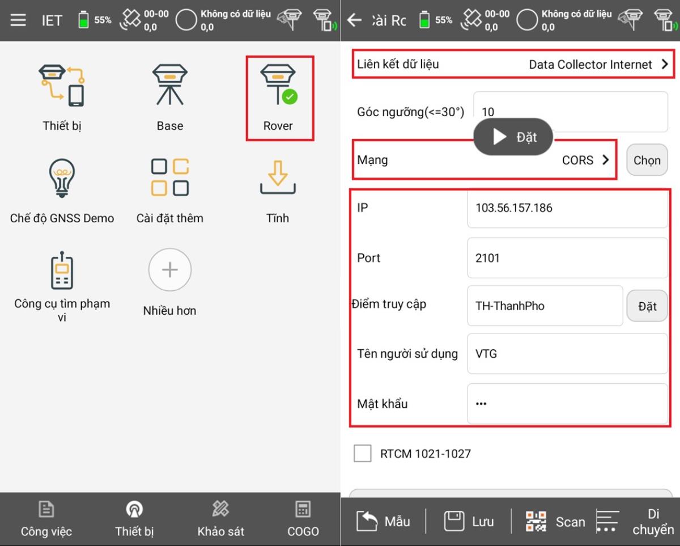Tap the Nhiều hơn plus icon
The width and height of the screenshot is (680, 546).
pyautogui.click(x=169, y=270)
